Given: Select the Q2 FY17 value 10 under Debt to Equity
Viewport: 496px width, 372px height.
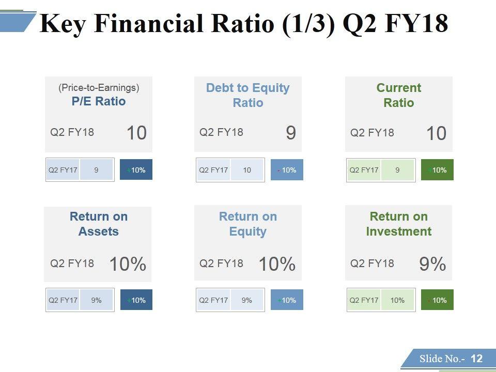Looking at the screenshot, I should coord(247,170).
